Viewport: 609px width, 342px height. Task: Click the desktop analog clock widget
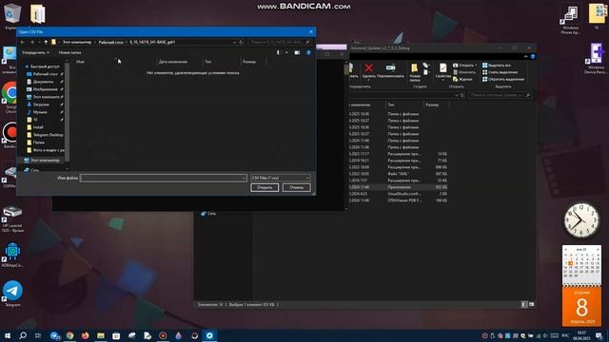click(x=581, y=219)
